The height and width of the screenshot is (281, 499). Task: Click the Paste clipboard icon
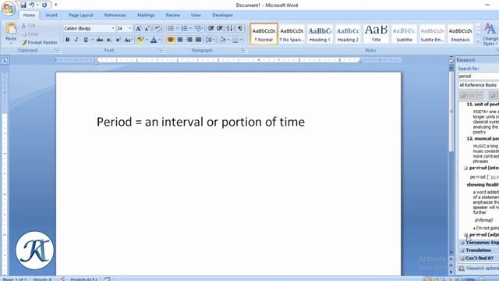(11, 30)
